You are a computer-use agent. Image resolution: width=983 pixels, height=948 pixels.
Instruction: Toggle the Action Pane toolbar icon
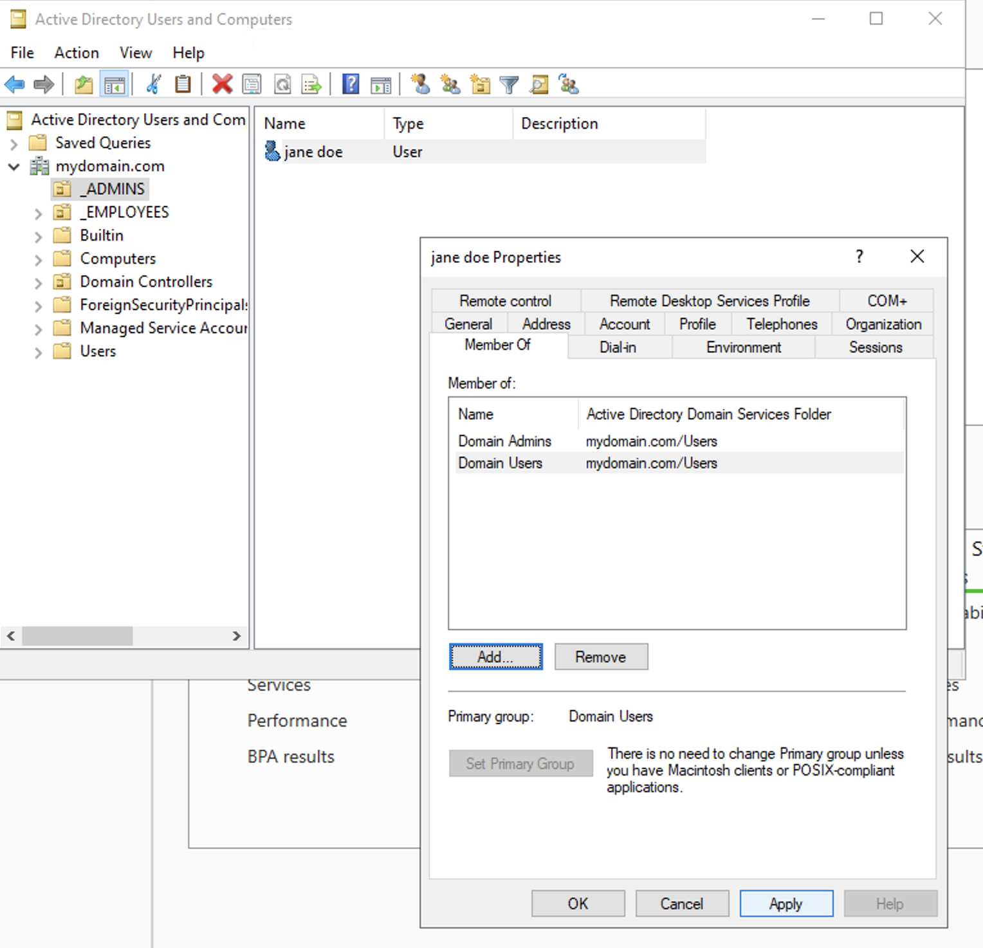tap(381, 84)
